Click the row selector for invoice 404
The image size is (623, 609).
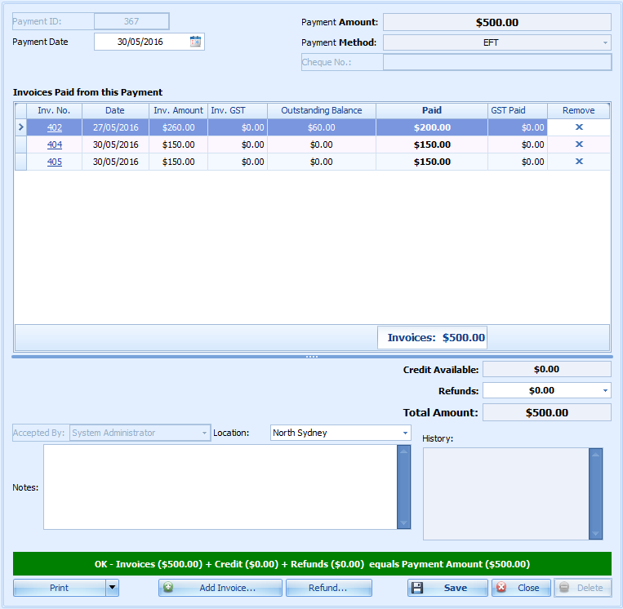tap(21, 144)
